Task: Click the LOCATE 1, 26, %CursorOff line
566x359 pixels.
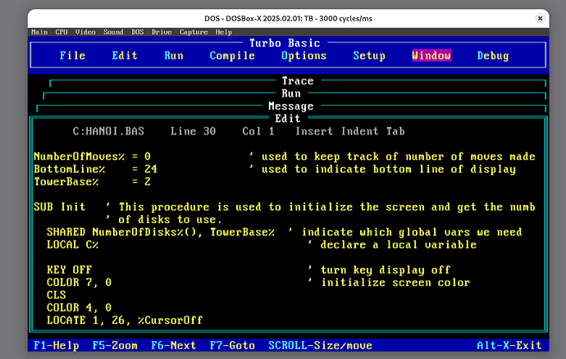Action: click(125, 320)
